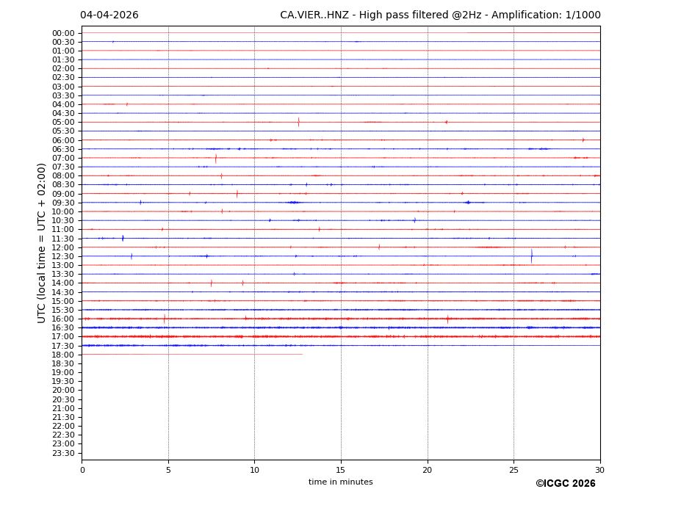The height and width of the screenshot is (511, 681).
Task: Select the 17:00 time row label
Action: point(63,337)
